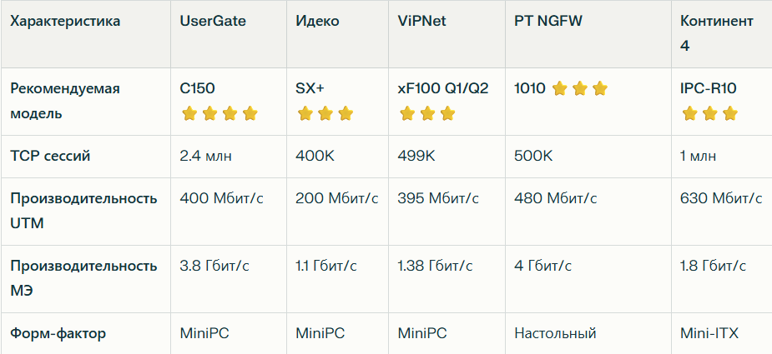Click the third star under SX+ model

coord(346,114)
